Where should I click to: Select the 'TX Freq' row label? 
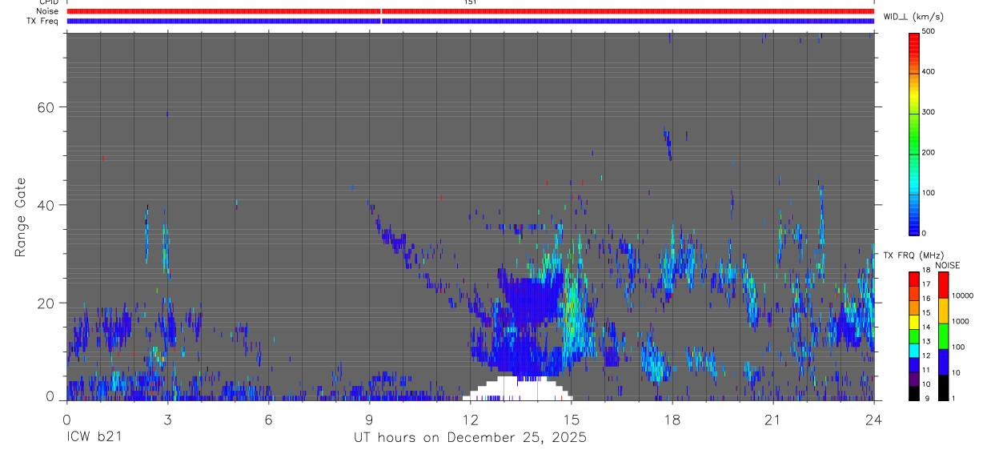43,21
